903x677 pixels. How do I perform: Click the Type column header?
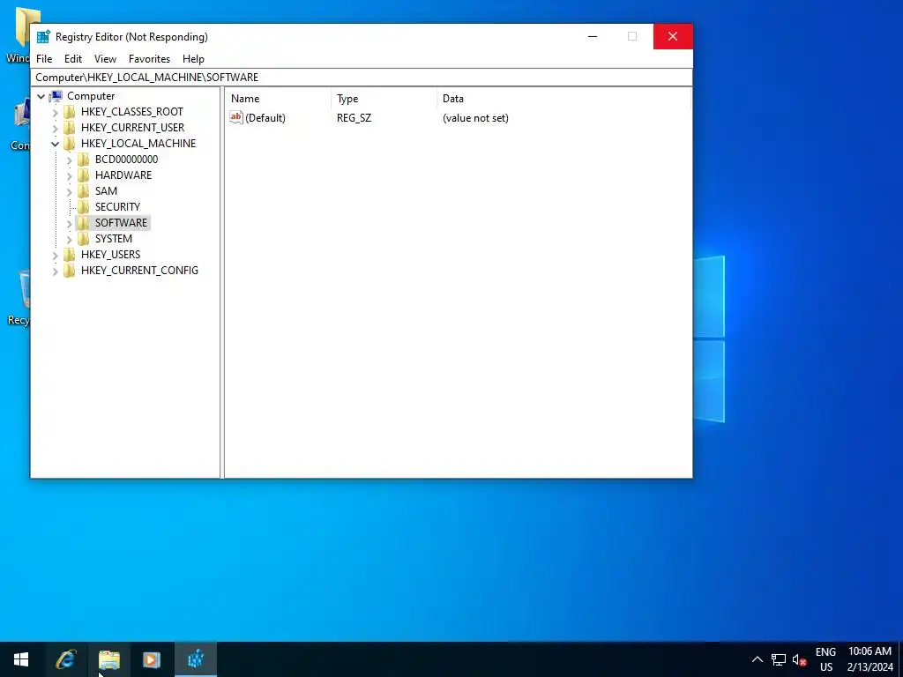(x=384, y=99)
